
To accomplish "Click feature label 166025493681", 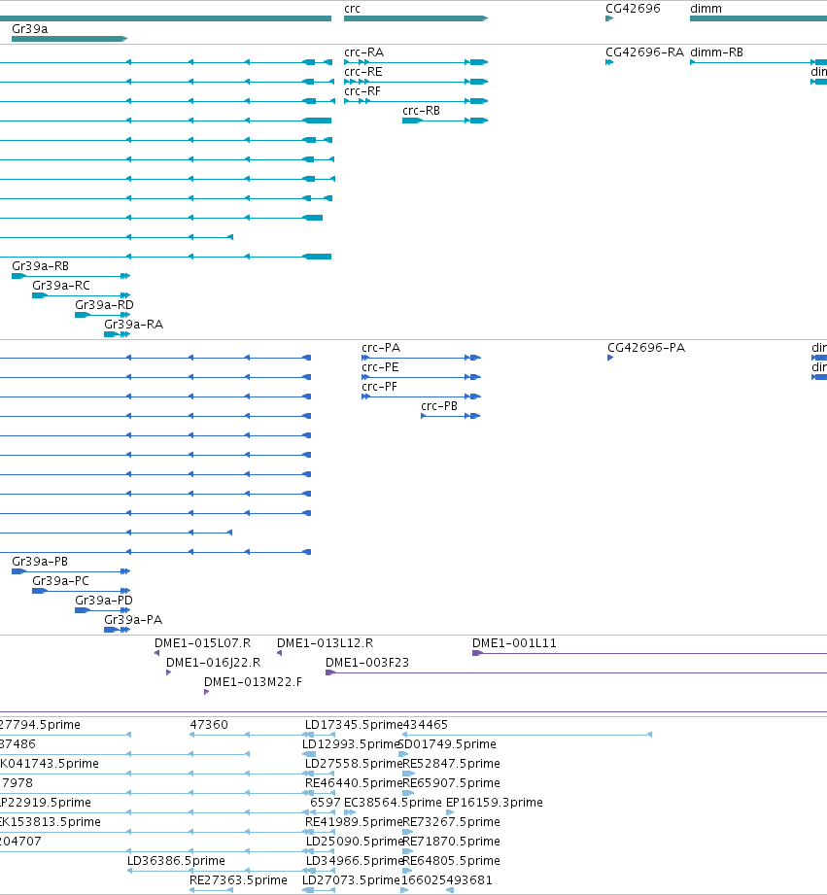I will click(446, 880).
